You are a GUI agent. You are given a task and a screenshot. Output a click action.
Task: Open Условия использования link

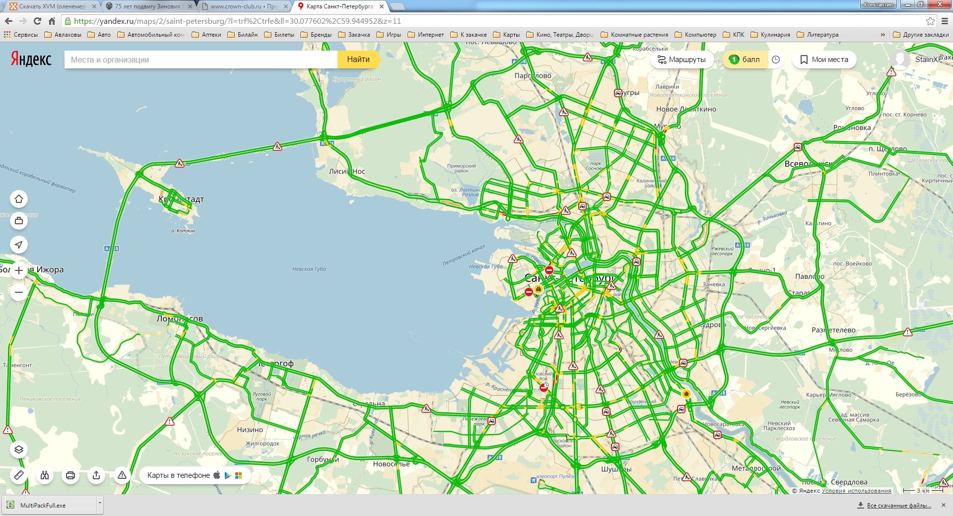[856, 491]
